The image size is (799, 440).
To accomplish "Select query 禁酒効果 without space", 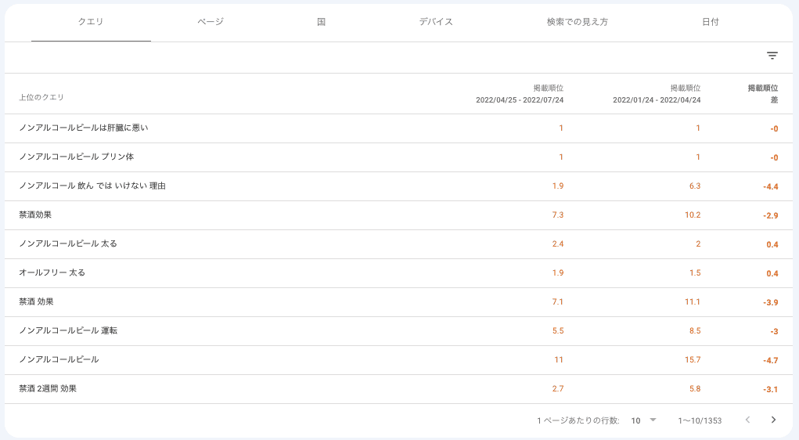I will [35, 215].
